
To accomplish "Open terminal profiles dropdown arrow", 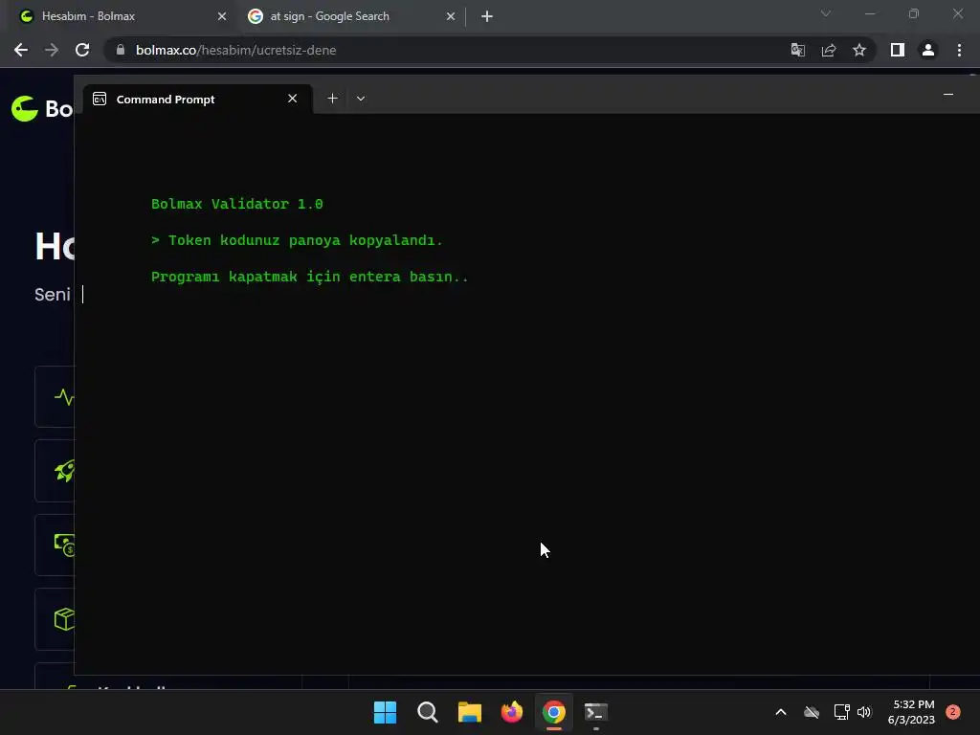I will 361,99.
